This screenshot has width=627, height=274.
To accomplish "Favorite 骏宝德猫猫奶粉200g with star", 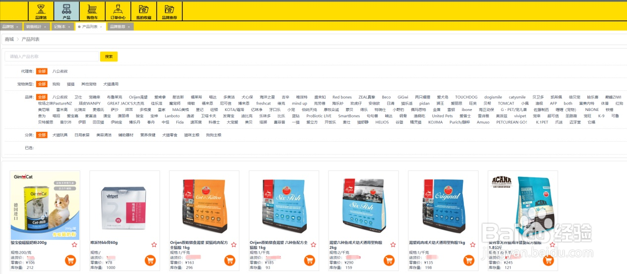I will pyautogui.click(x=74, y=245).
